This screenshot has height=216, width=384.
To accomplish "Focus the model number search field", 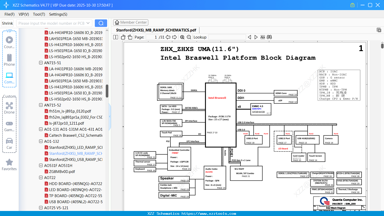I will click(x=51, y=23).
